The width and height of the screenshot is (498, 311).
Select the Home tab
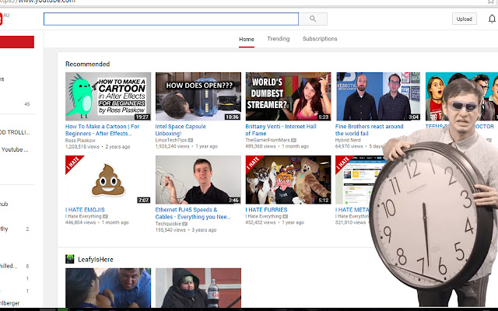click(247, 39)
